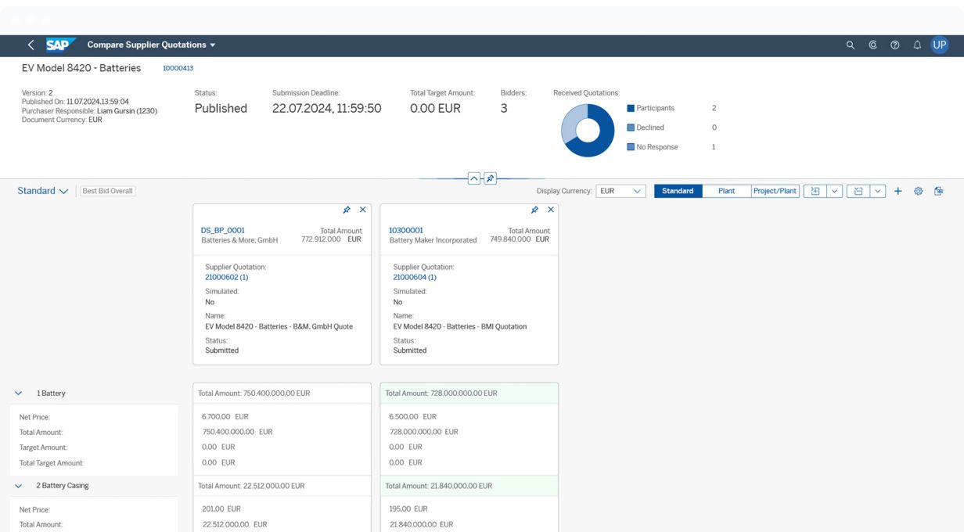Collapse the 2 Battery Casing item row
Viewport: 964px width, 532px height.
coord(19,486)
